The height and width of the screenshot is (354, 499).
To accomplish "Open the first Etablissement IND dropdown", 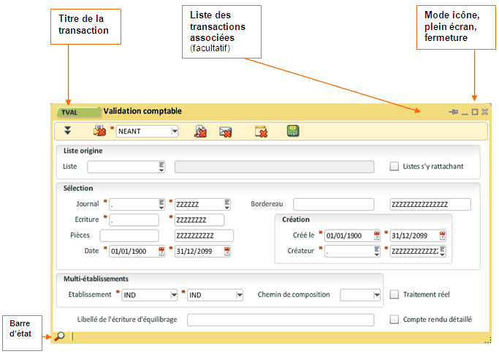I will pyautogui.click(x=174, y=295).
